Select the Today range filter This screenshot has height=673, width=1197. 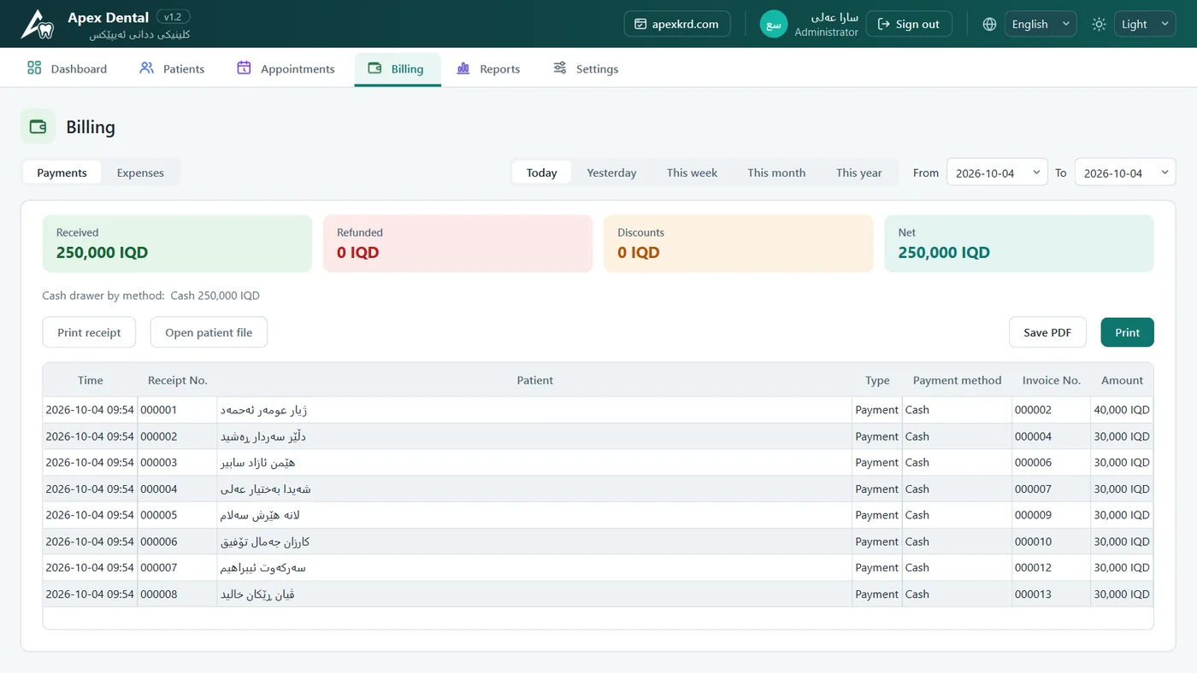(542, 173)
